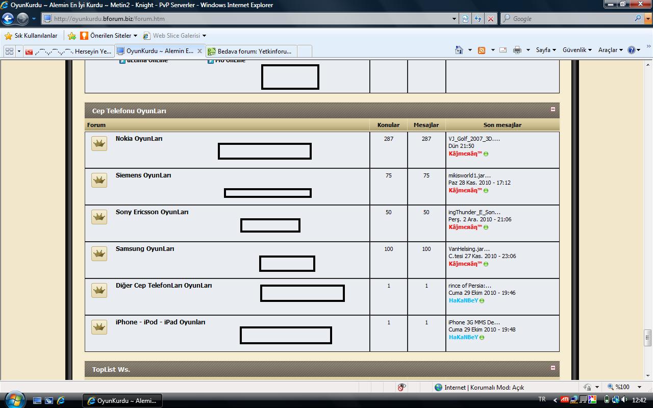This screenshot has height=408, width=653.
Task: Open recent pages dropdown next to Forward
Action: pyautogui.click(x=34, y=19)
